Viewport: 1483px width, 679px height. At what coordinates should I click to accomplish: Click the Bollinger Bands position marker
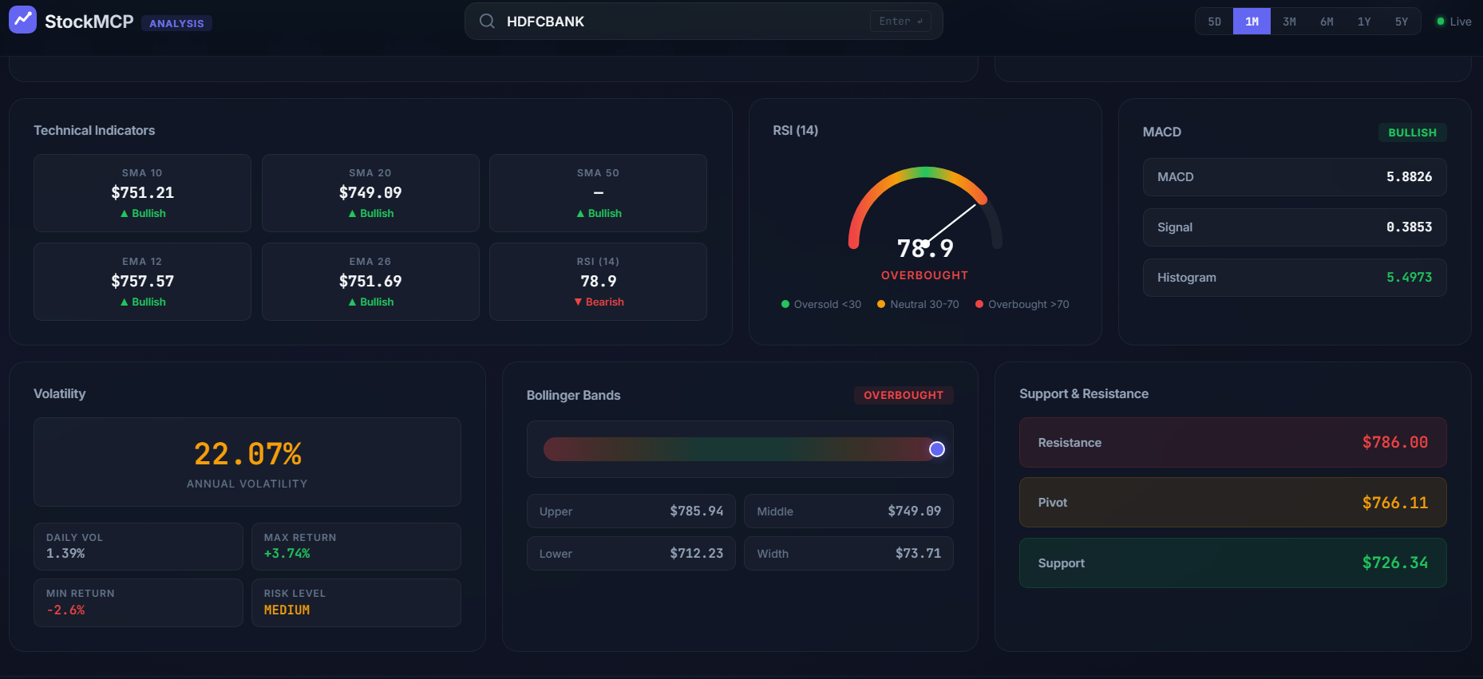pyautogui.click(x=937, y=449)
